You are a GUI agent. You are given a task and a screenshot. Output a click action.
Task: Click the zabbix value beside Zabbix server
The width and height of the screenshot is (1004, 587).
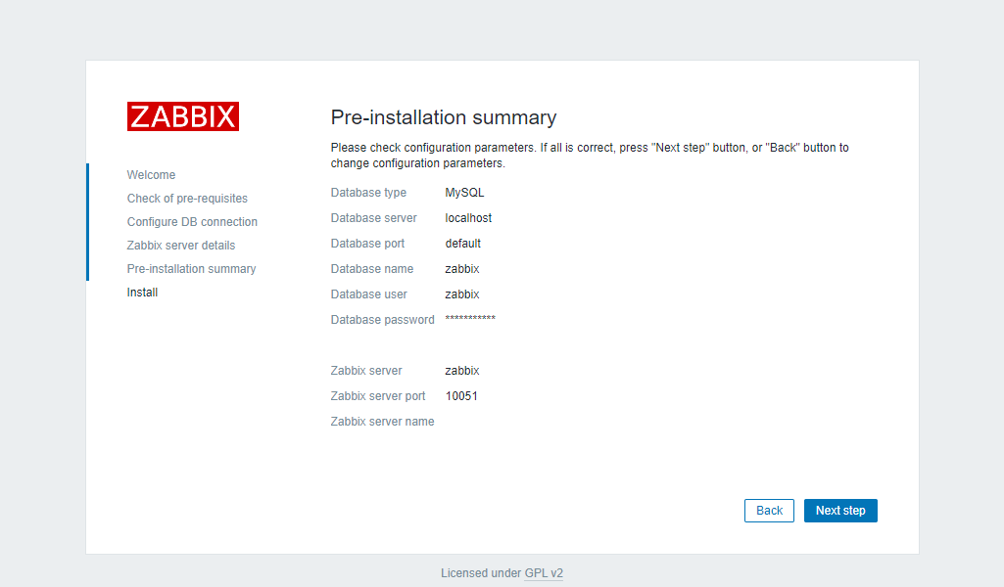(462, 371)
